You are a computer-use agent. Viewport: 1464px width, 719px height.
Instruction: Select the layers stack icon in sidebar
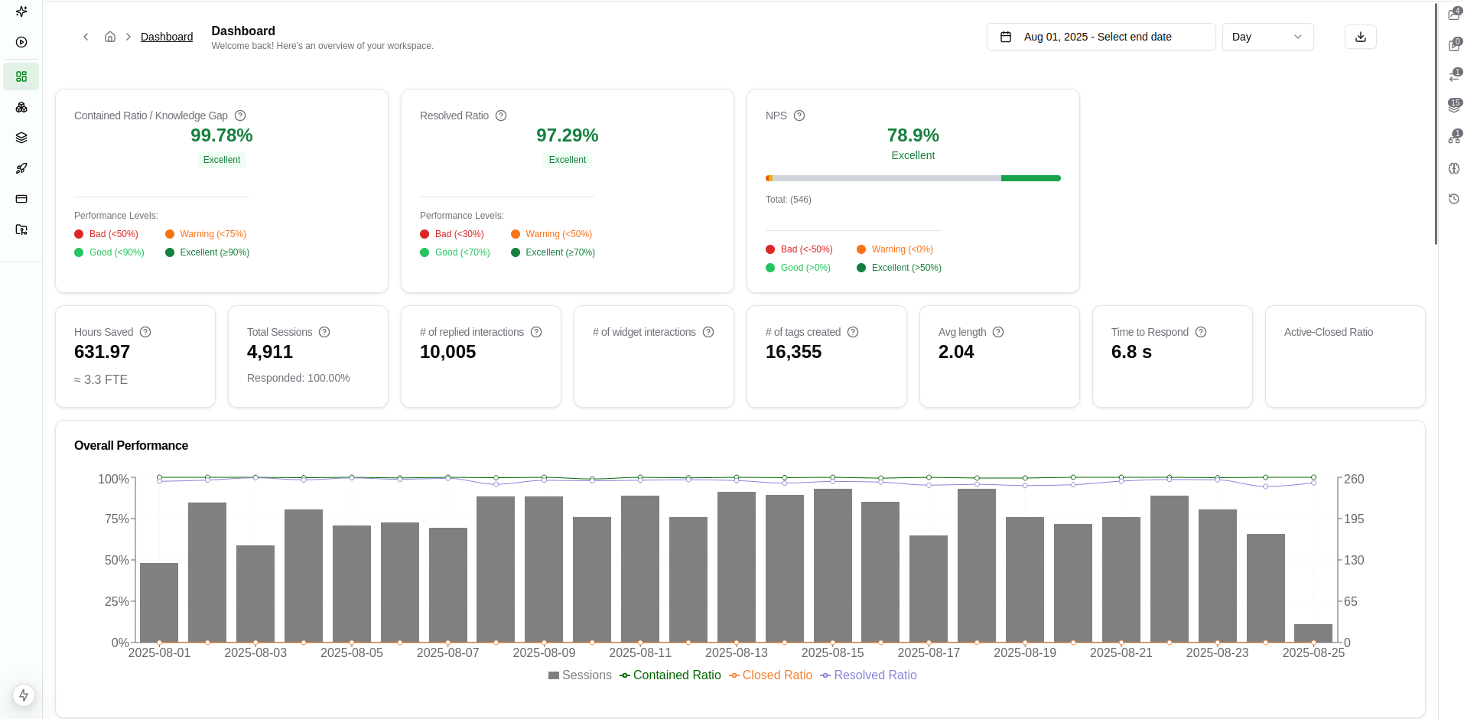coord(21,138)
